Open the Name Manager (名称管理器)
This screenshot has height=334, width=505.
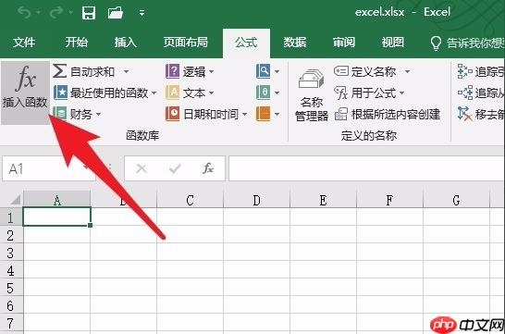pos(312,95)
